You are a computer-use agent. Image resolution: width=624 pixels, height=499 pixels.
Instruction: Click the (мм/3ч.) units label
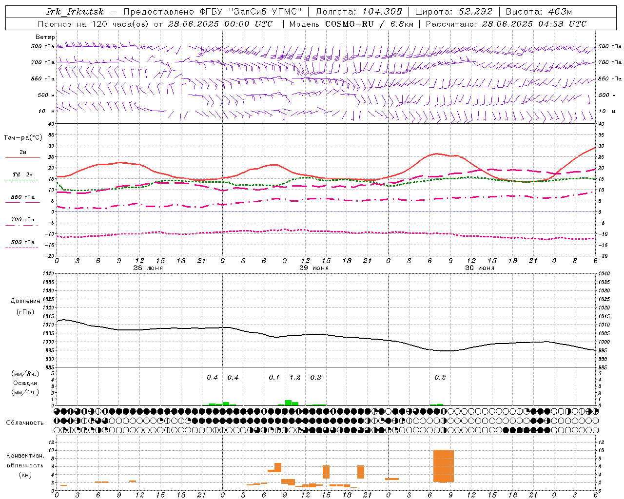coord(25,374)
